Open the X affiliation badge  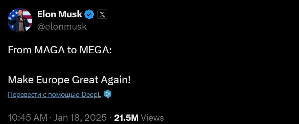102,15
